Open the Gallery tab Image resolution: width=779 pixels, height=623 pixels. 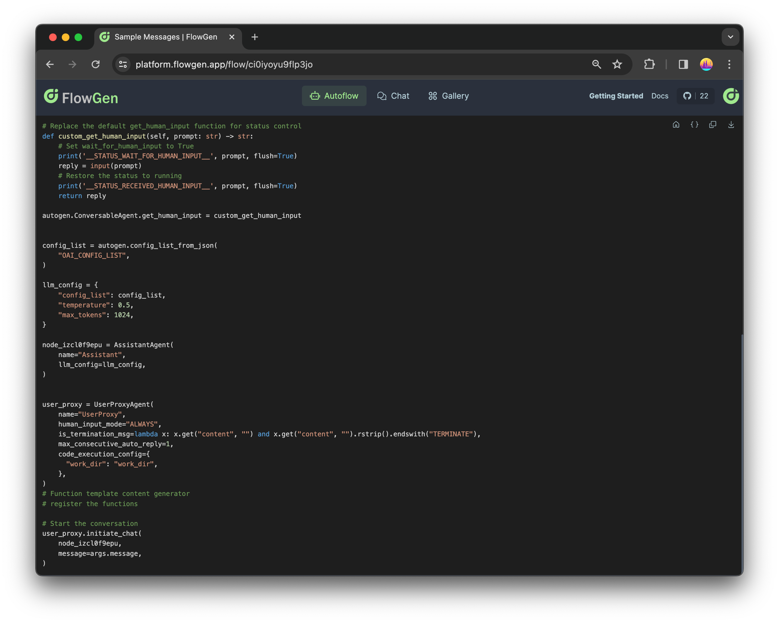pyautogui.click(x=448, y=96)
